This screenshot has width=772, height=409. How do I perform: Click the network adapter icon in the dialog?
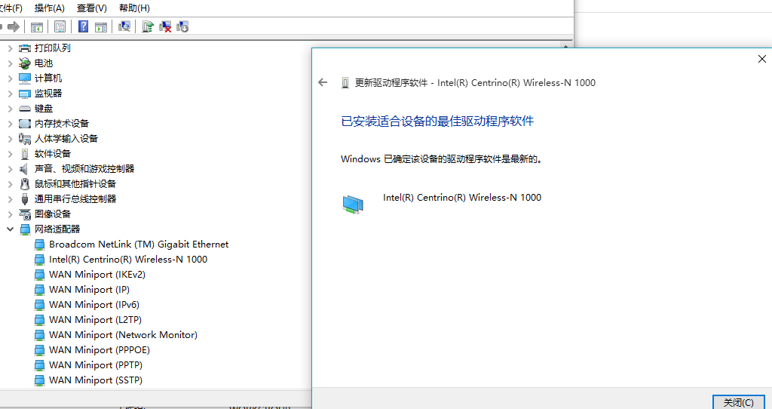pos(353,204)
